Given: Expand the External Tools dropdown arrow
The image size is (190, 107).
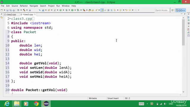Looking at the screenshot, I should 87,10.
